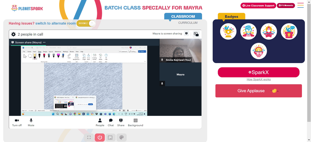The image size is (311, 142).
Task: Open the Draw tab in shared Word
Action: (x=40, y=52)
